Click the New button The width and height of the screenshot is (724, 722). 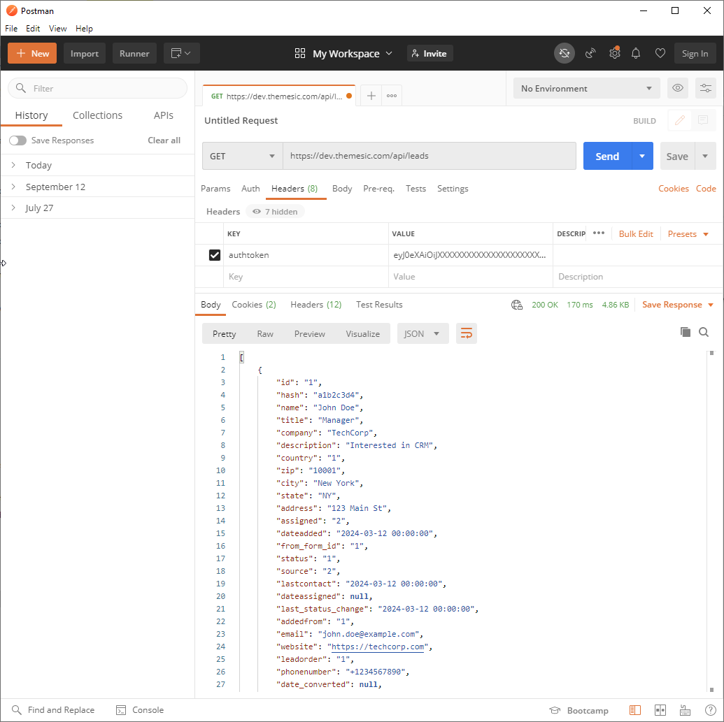(x=32, y=54)
